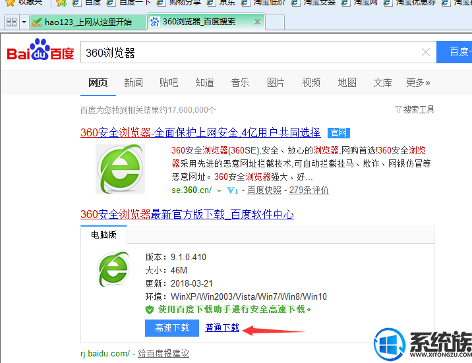The width and height of the screenshot is (472, 363).
Task: Select the 电脑版 tab
Action: 103,235
